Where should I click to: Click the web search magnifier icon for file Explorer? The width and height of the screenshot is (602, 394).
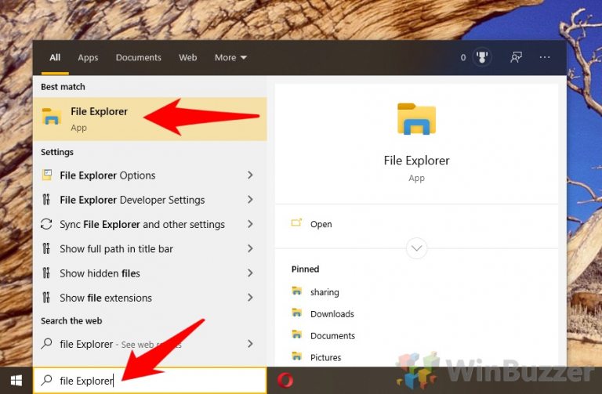coord(46,343)
